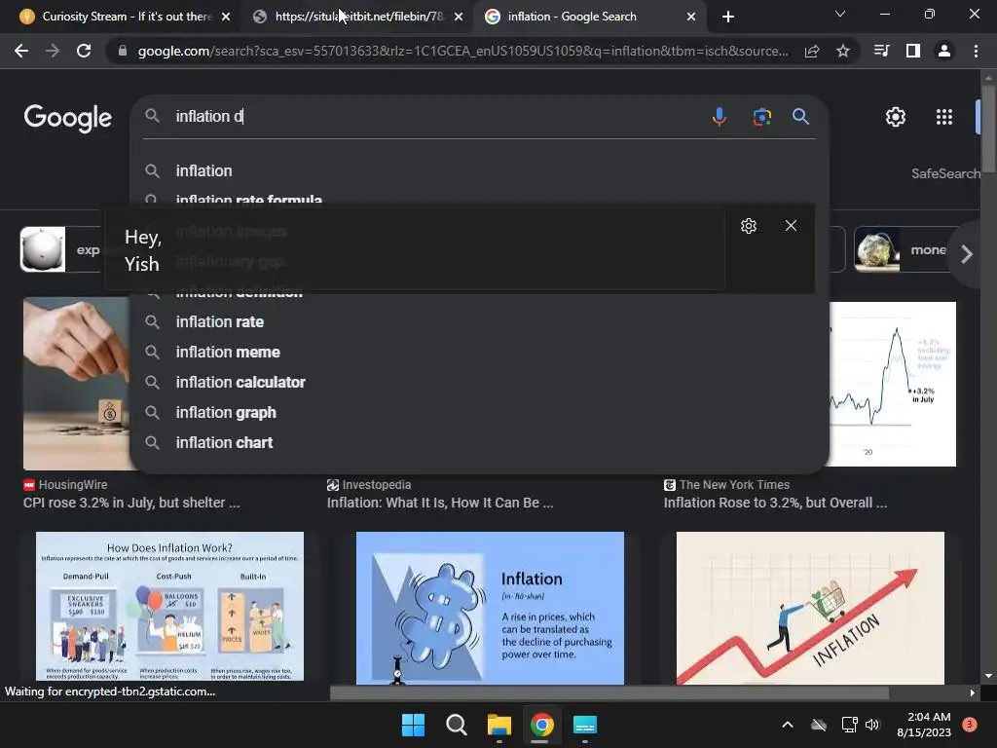Click scrollbar down arrow
The height and width of the screenshot is (748, 997).
coord(988,676)
